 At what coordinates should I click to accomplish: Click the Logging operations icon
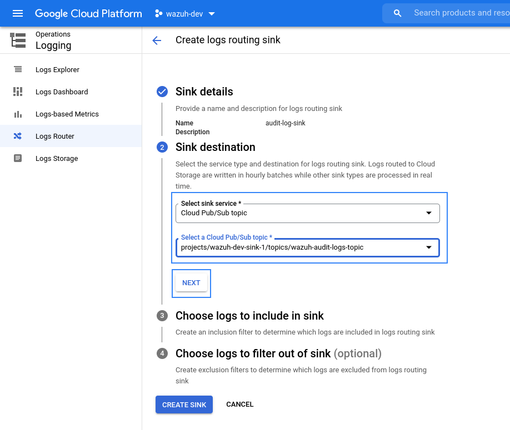tap(18, 41)
